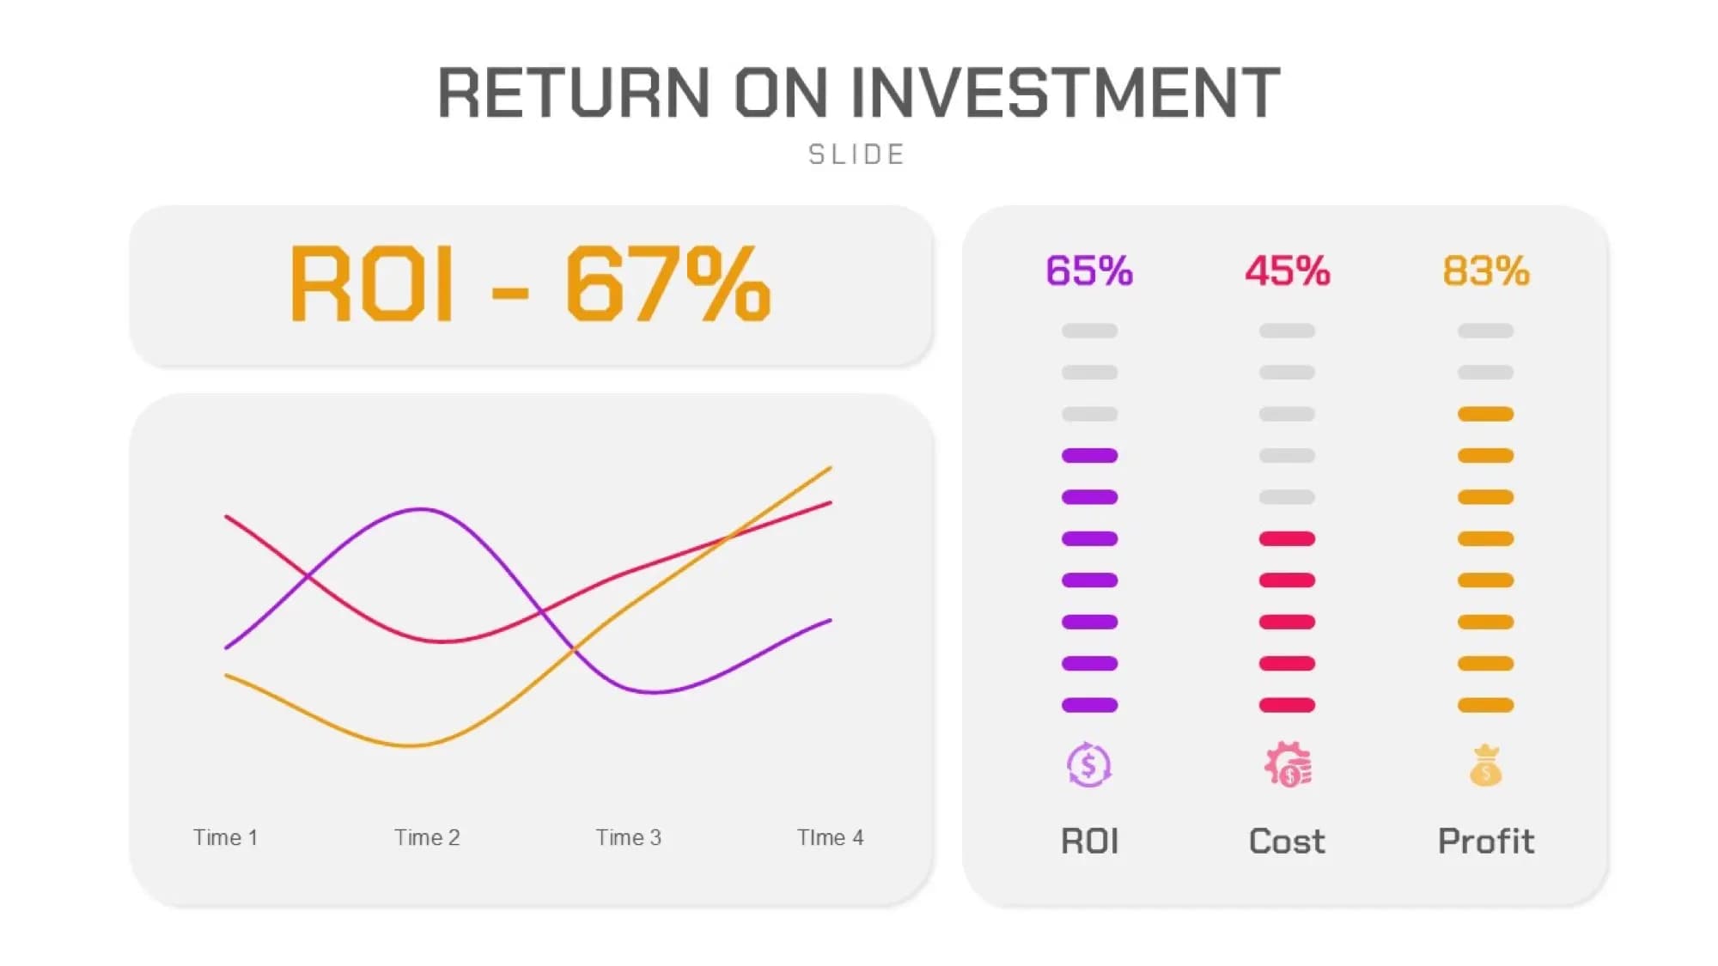
Task: Click the red 45% value
Action: (x=1287, y=270)
